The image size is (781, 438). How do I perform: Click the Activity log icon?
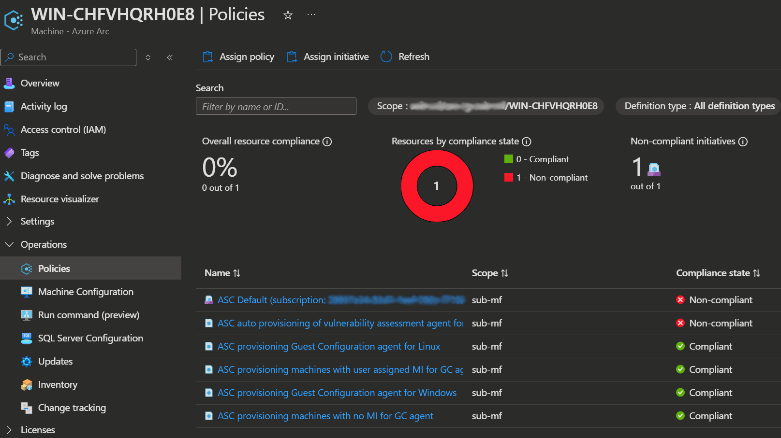(9, 106)
